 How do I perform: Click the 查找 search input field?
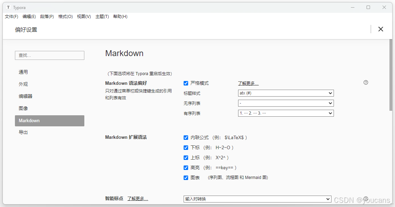coord(50,55)
